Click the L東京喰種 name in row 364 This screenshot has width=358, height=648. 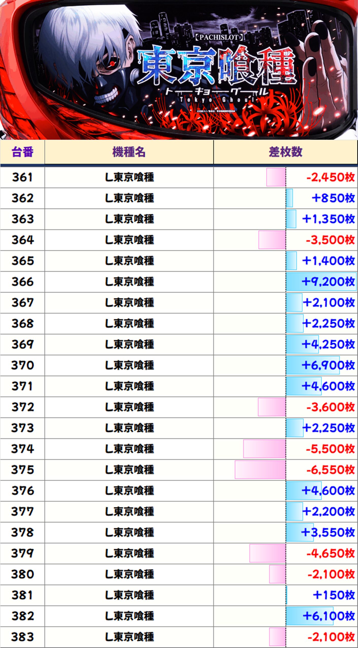[x=129, y=240]
